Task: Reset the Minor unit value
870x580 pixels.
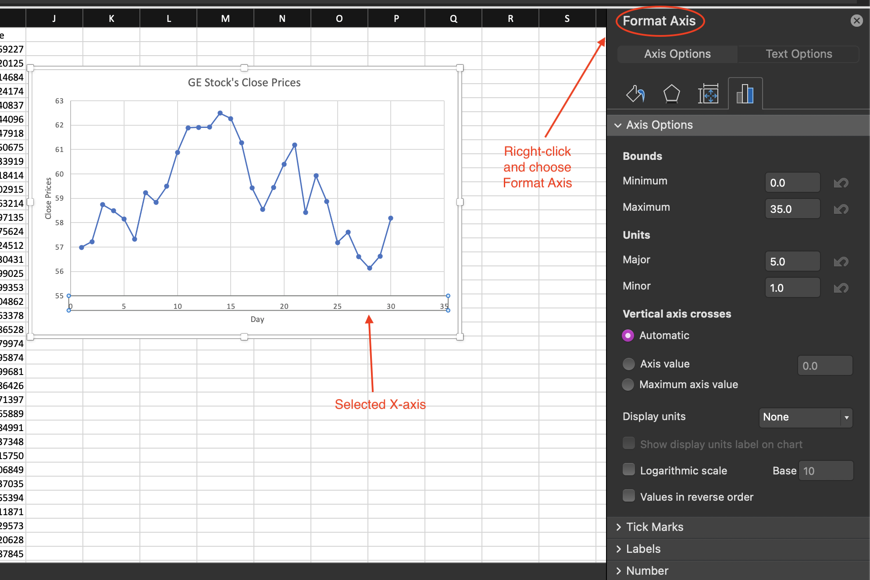Action: click(841, 288)
